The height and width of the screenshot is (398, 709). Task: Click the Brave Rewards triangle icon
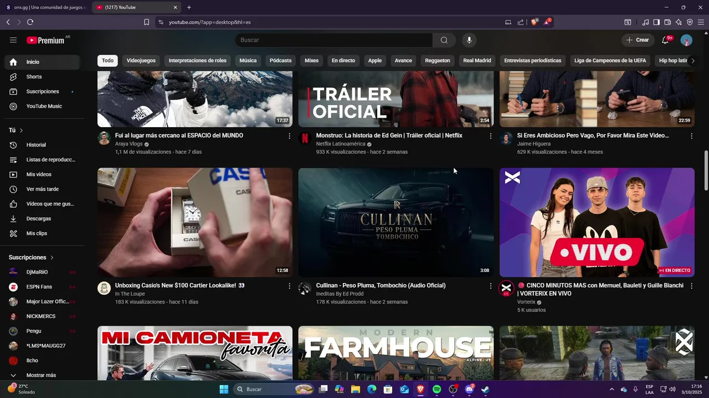[547, 22]
